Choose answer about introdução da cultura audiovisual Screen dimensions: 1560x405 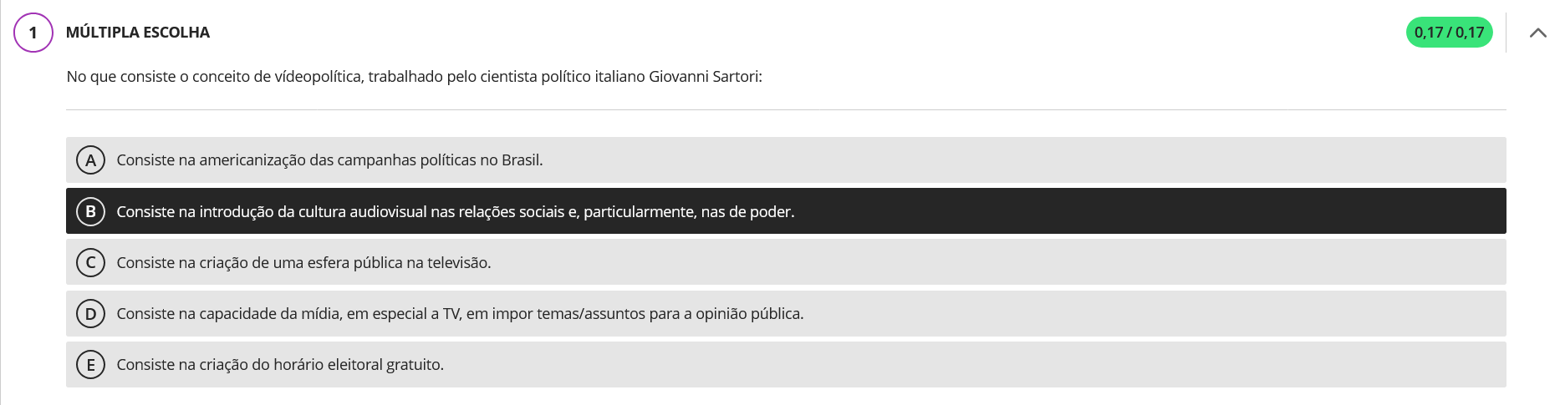(x=456, y=211)
